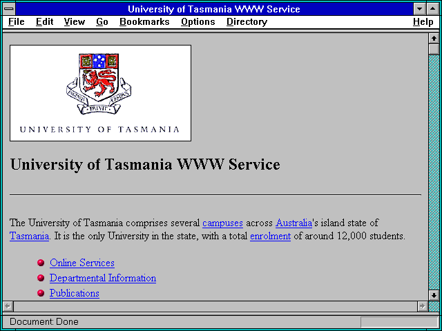442x331 pixels.
Task: Click the title bar text of the window
Action: point(214,9)
